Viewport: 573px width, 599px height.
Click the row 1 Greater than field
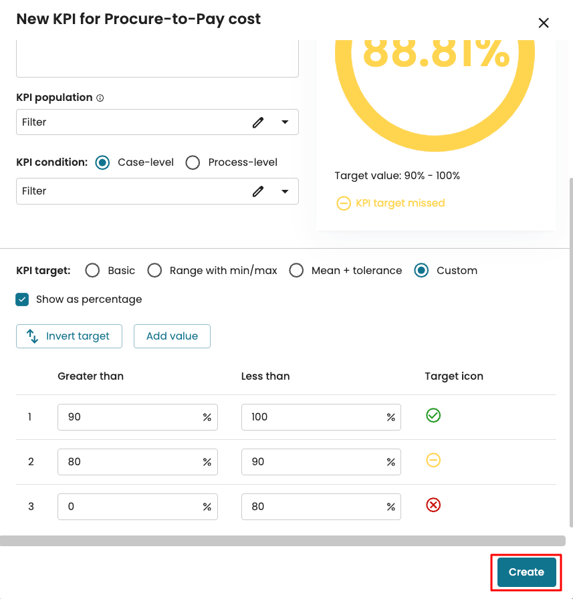point(130,417)
